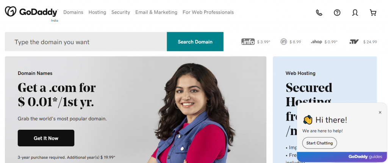This screenshot has height=163, width=388.
Task: Click the Start Chatting button
Action: click(x=319, y=143)
